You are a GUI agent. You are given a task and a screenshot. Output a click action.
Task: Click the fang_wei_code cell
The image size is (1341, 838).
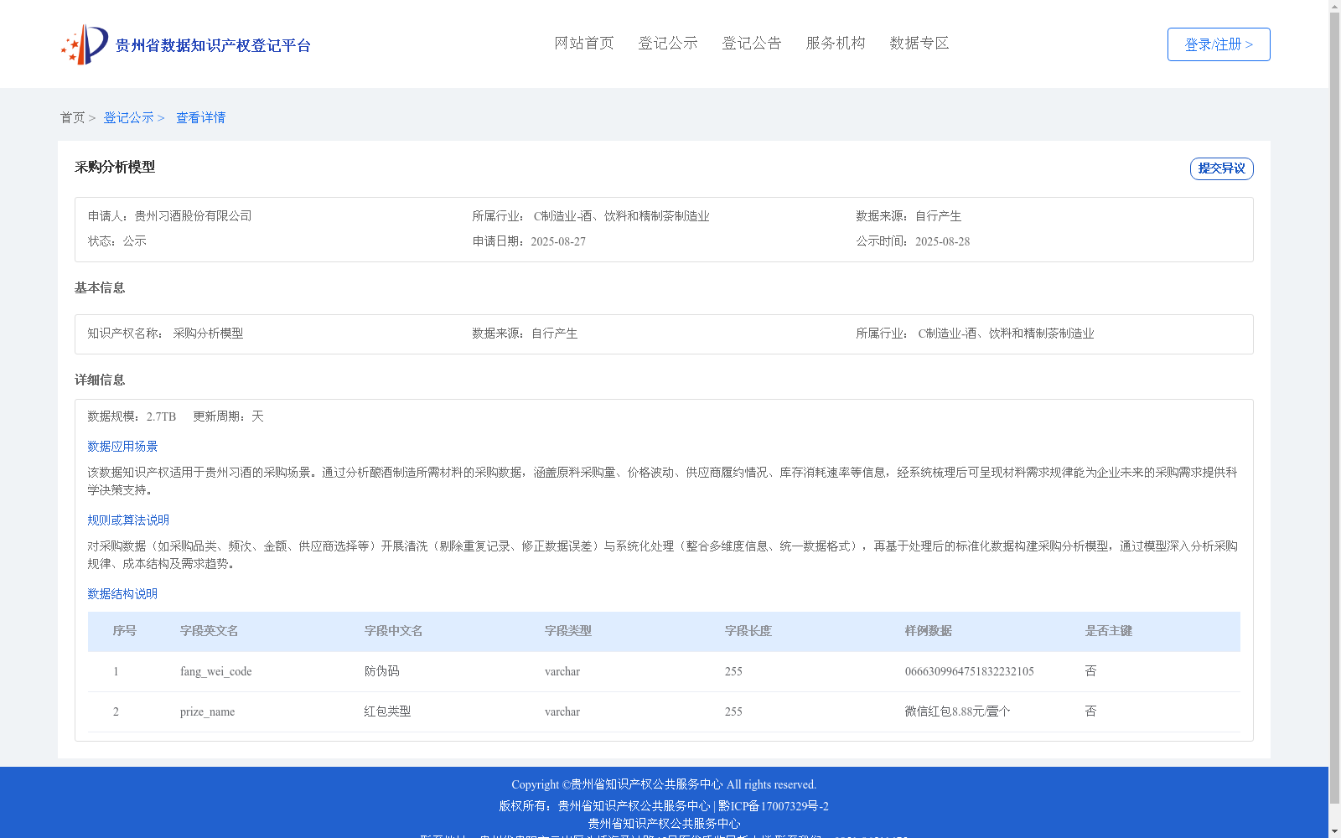(216, 672)
